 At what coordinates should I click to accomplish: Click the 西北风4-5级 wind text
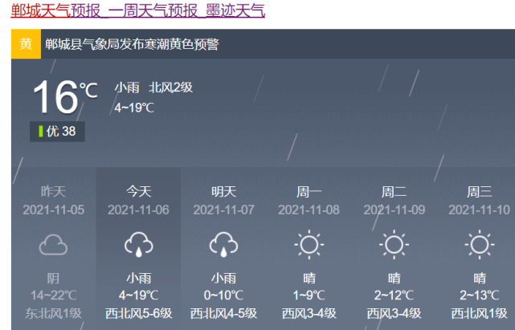(x=223, y=313)
